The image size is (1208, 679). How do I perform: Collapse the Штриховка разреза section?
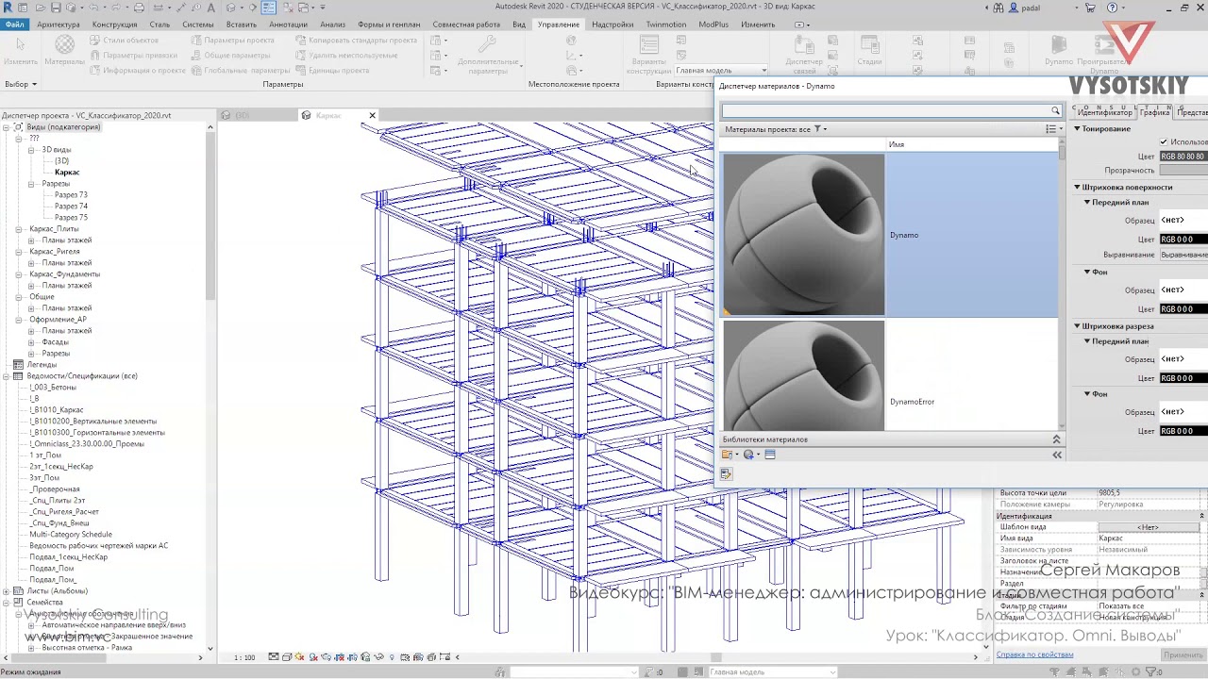click(x=1078, y=326)
